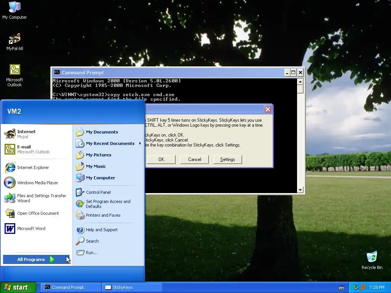Image resolution: width=391 pixels, height=293 pixels.
Task: Close the Command Prompt window
Action: [x=301, y=73]
